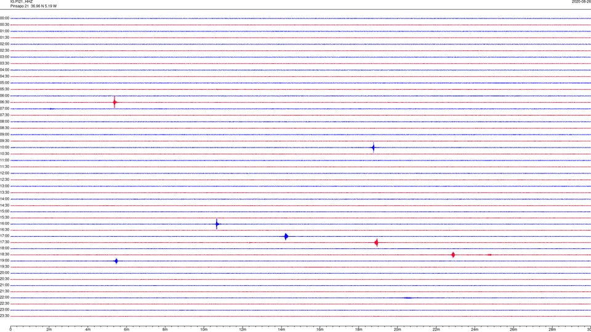The width and height of the screenshot is (591, 332).
Task: Click the '22m' label on the minute axis
Action: (436, 330)
